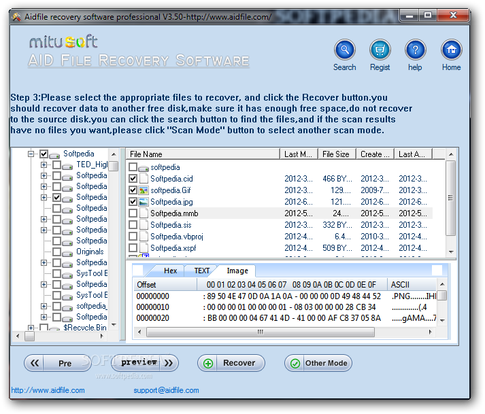Expand the TED_High folder node
This screenshot has width=485, height=414.
pyautogui.click(x=44, y=165)
